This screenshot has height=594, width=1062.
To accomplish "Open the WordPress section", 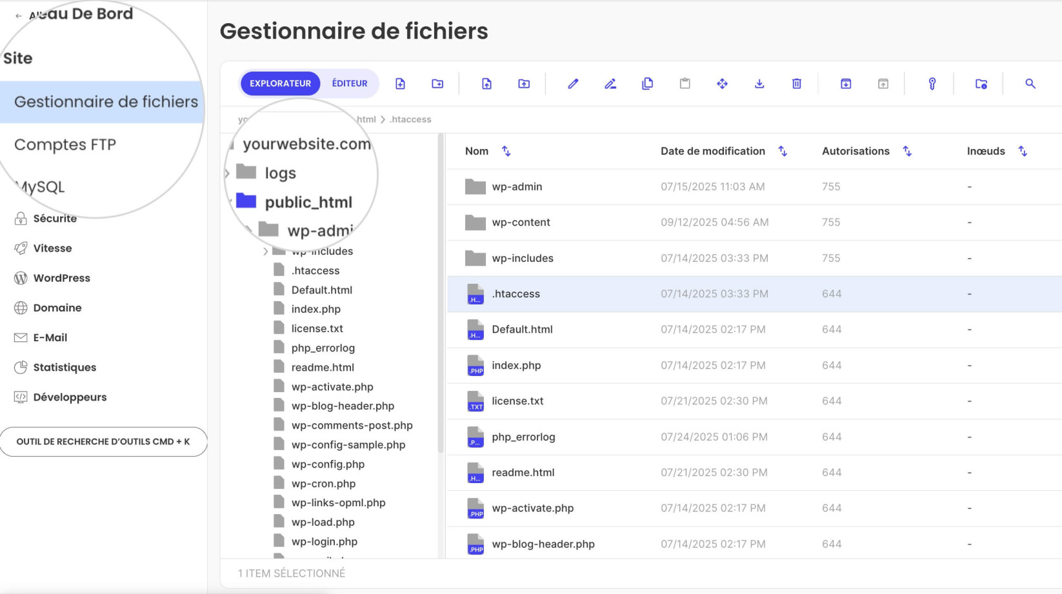I will coord(61,278).
